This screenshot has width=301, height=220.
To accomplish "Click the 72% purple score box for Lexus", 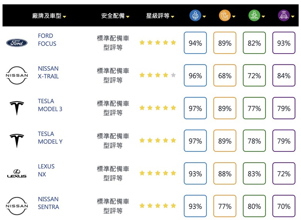I will click(284, 173).
